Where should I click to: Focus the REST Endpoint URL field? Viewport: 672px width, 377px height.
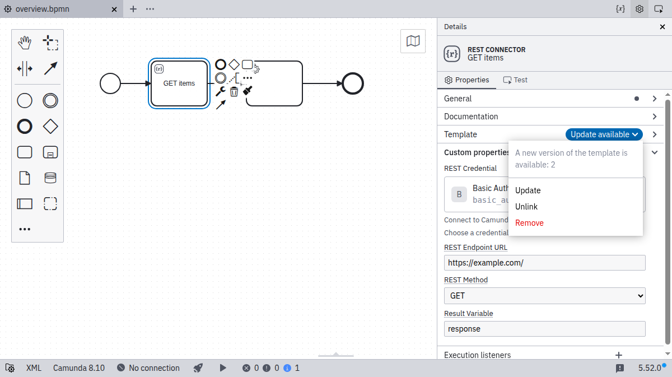[x=545, y=263]
